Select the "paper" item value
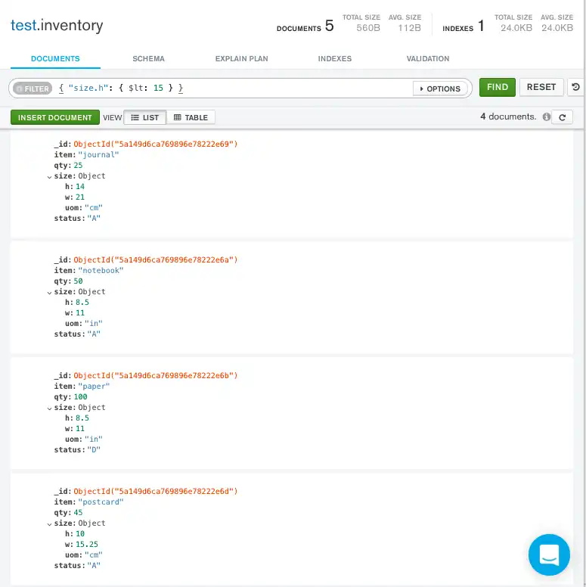Screen dimensions: 586x587 (94, 386)
